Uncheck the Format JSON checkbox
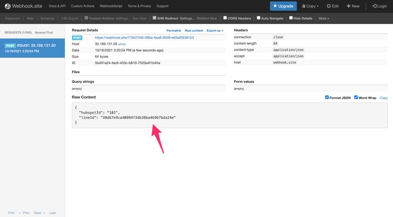 (x=327, y=97)
